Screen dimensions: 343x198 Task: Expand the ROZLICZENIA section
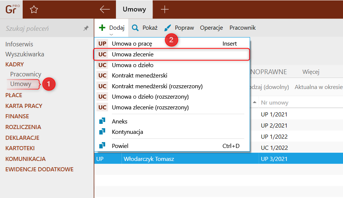point(23,127)
